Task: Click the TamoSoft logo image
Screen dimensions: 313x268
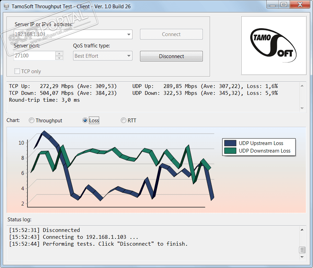Action: (x=274, y=45)
